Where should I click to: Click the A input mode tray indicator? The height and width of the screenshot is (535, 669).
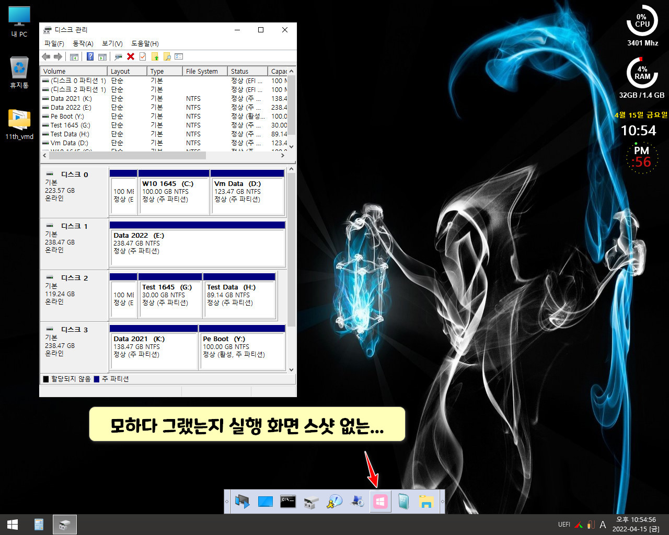click(603, 525)
